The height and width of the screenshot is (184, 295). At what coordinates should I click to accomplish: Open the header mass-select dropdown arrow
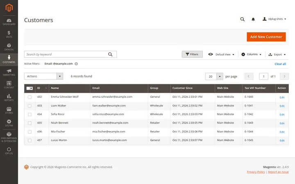point(31,88)
